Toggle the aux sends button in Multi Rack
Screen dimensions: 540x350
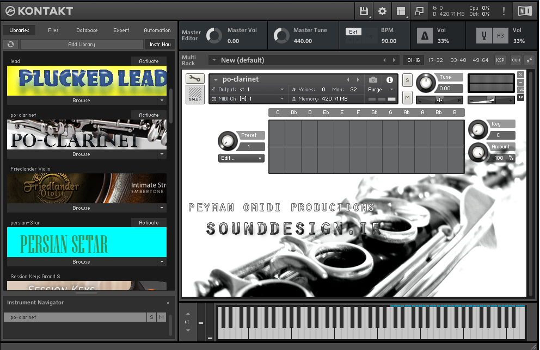(x=516, y=60)
